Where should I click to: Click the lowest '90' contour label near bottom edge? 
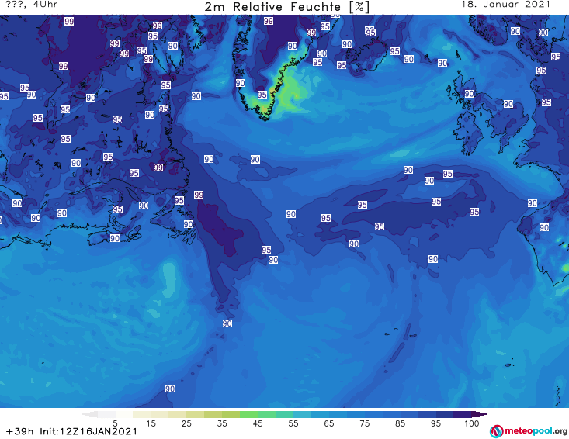point(170,389)
